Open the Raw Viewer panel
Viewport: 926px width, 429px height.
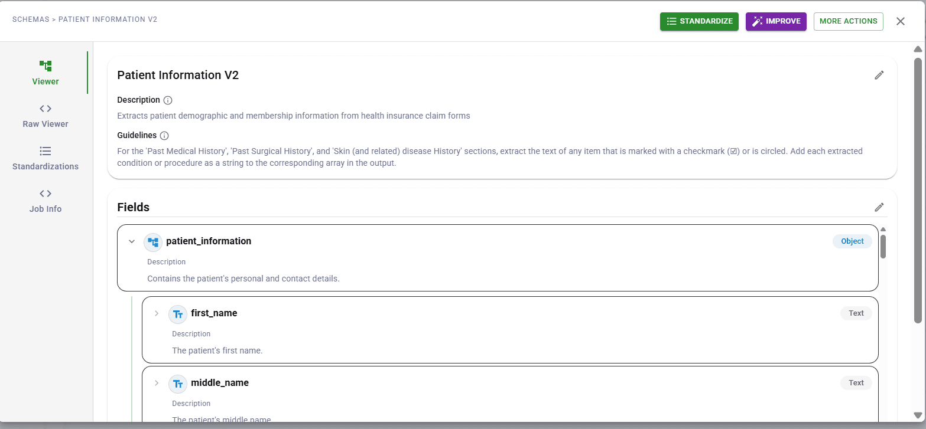pos(46,109)
